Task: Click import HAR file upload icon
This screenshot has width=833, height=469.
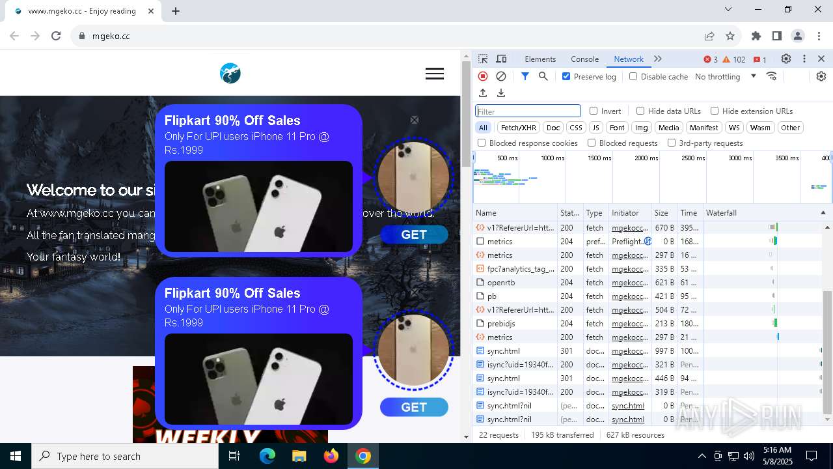Action: pyautogui.click(x=483, y=93)
